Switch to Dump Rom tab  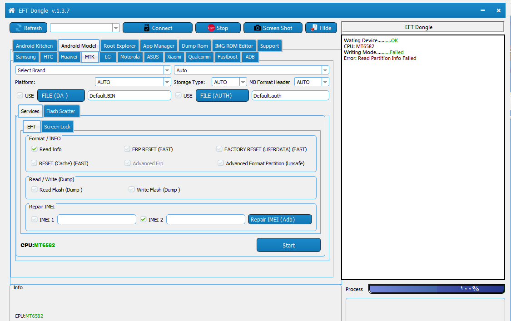(195, 46)
